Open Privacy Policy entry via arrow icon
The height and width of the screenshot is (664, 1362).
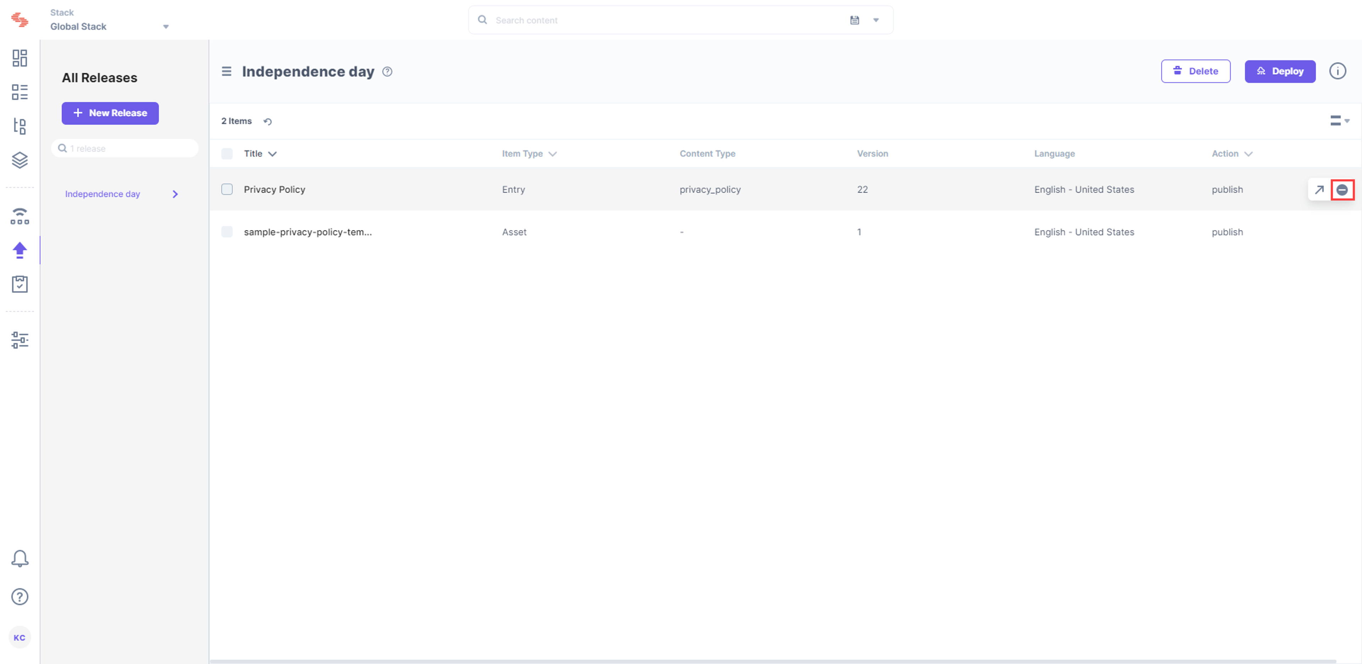coord(1319,190)
